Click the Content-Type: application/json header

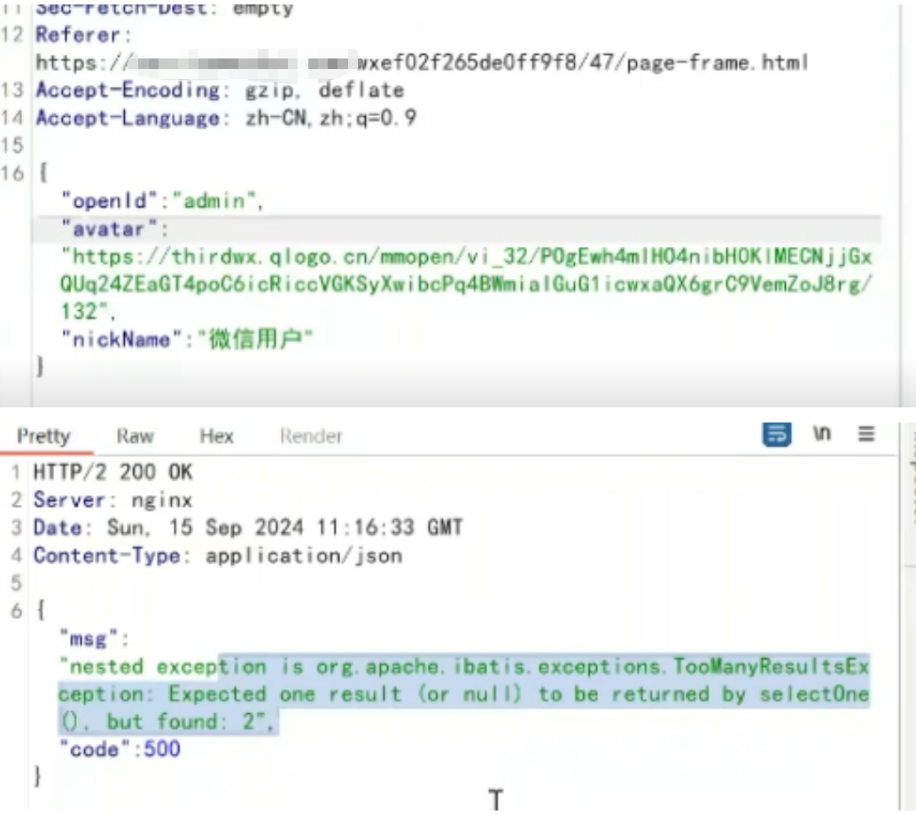point(217,555)
